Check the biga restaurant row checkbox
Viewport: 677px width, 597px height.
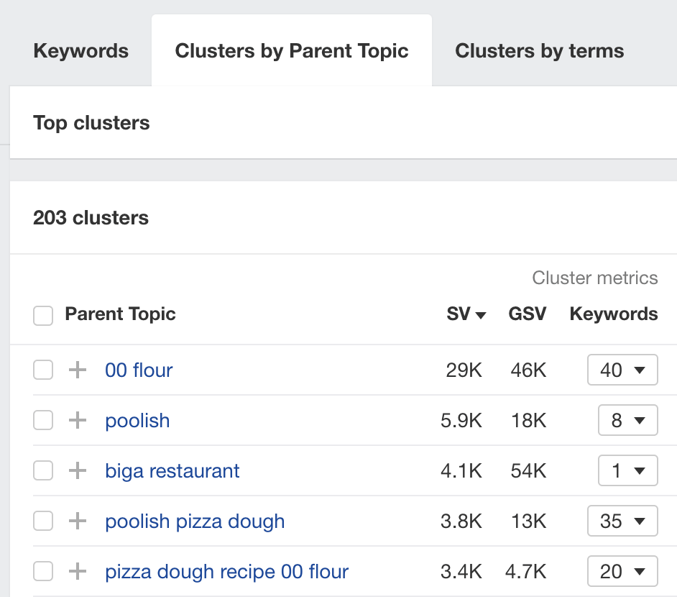tap(43, 470)
